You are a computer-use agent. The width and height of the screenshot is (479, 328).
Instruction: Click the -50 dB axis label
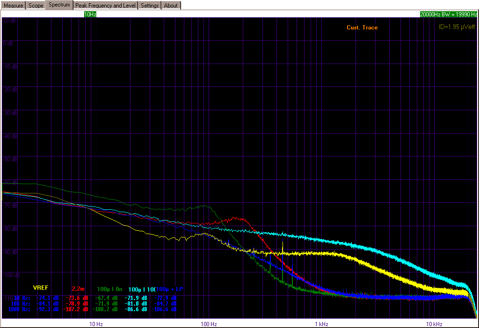coord(10,159)
